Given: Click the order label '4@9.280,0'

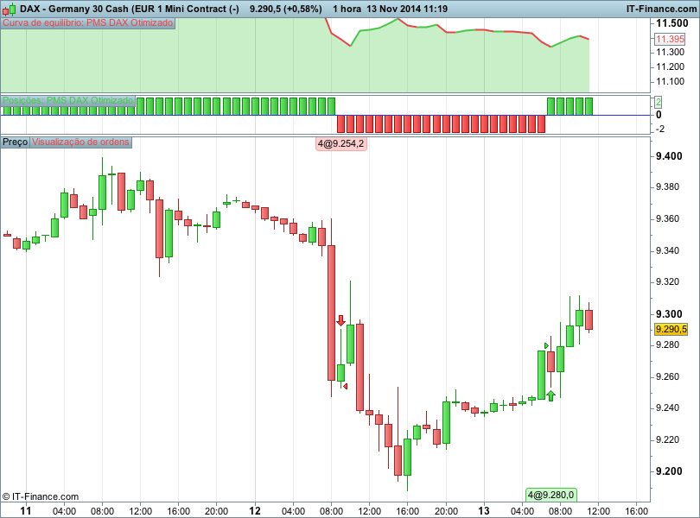Looking at the screenshot, I should (550, 495).
